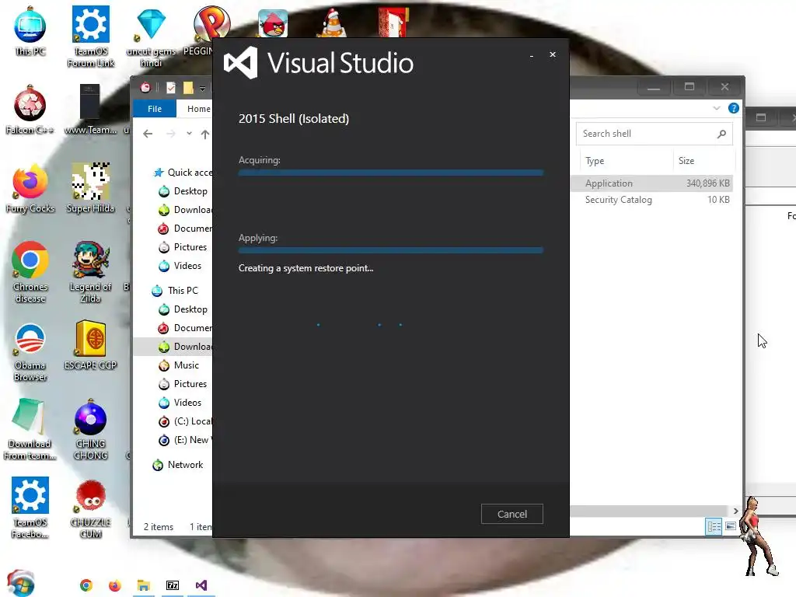Open Download From team... desktop icon
Screen dimensions: 796x597
pyautogui.click(x=30, y=430)
